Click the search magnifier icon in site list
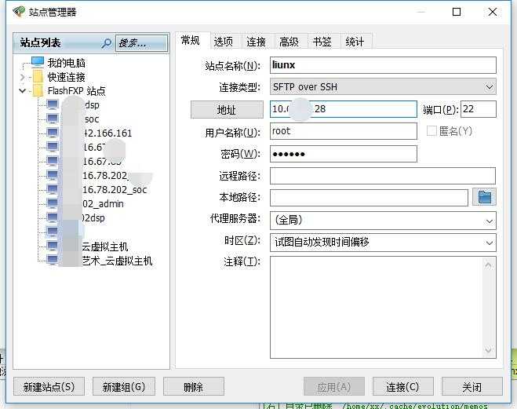The image size is (517, 409). [107, 43]
